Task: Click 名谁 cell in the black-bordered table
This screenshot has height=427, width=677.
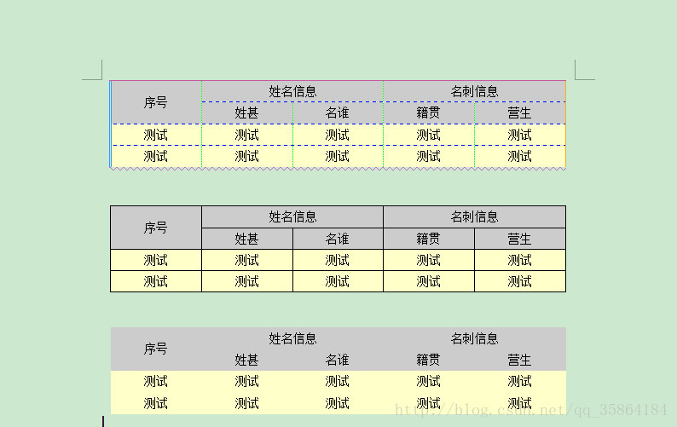Action: point(338,239)
